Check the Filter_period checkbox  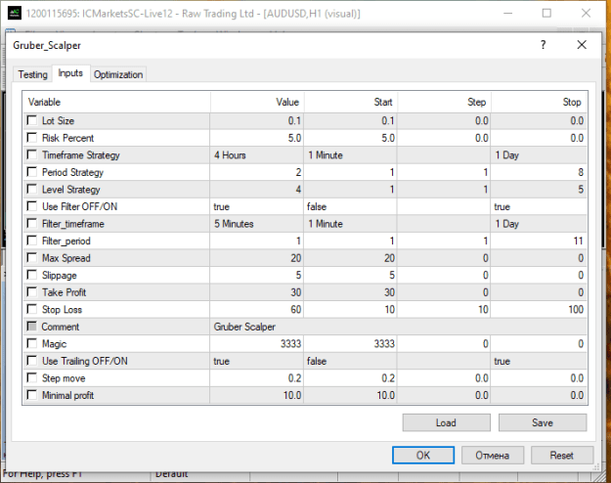[32, 241]
